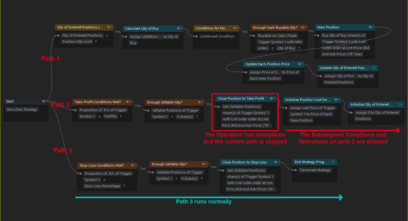Viewport: 408px width, 221px height.
Task: Click end-port icon on Update Qty of Entered Posi...
Action: point(374,68)
